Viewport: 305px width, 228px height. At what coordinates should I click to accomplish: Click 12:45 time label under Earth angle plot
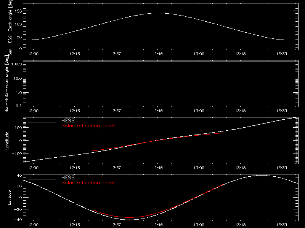point(157,54)
